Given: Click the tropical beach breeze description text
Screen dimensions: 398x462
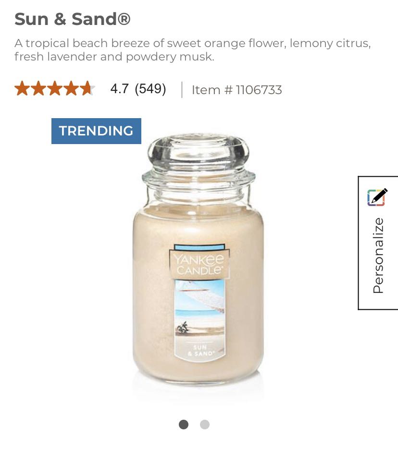Looking at the screenshot, I should [193, 50].
